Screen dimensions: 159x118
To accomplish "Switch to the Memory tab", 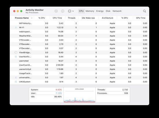I will point(90,11).
